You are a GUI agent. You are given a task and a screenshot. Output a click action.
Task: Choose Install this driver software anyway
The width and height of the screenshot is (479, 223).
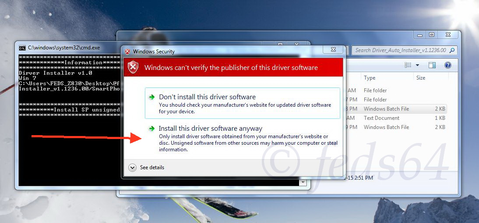tap(242, 139)
